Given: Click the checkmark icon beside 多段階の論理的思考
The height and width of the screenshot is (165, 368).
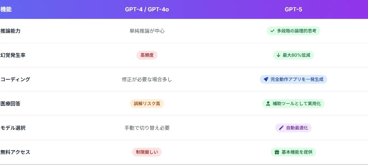Looking at the screenshot, I should pos(272,31).
